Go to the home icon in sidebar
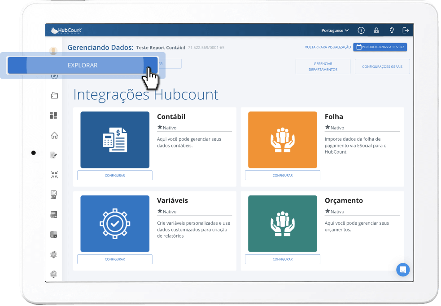The image size is (441, 306). 54,136
